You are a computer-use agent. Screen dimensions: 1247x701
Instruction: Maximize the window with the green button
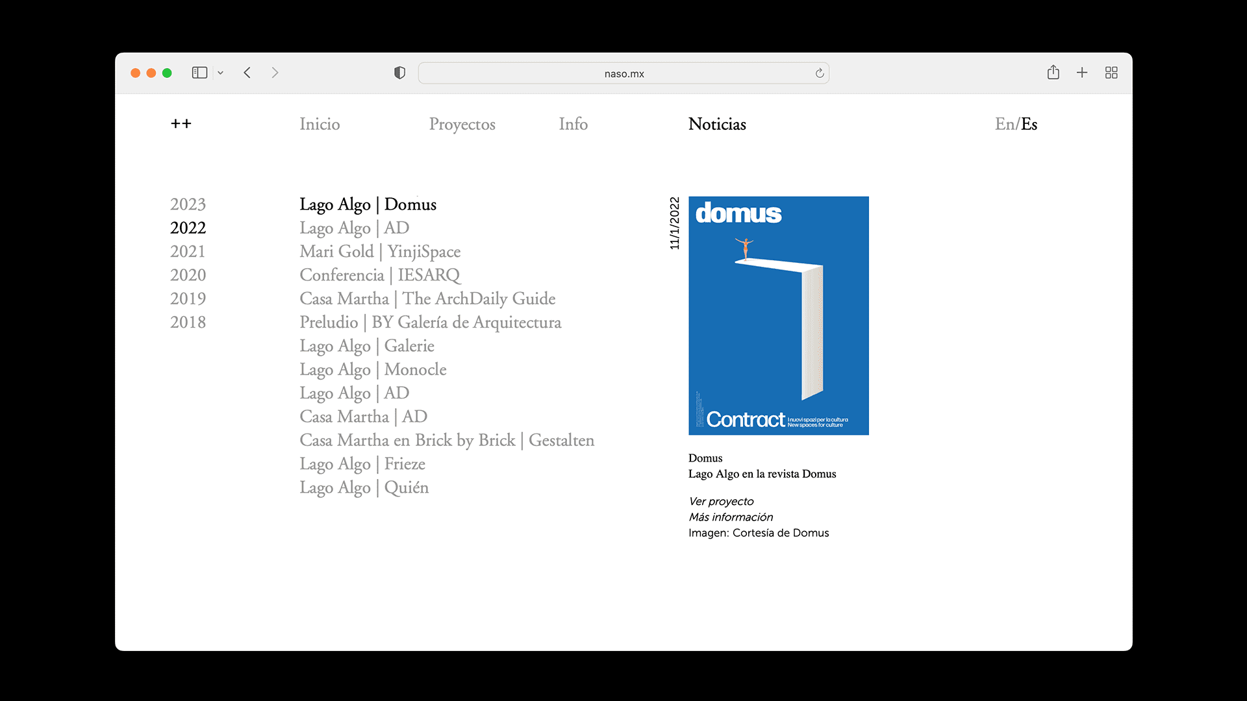tap(167, 73)
